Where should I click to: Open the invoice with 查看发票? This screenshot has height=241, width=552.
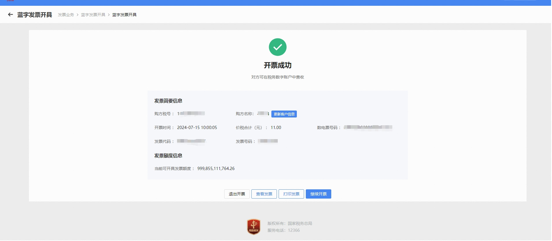(264, 194)
